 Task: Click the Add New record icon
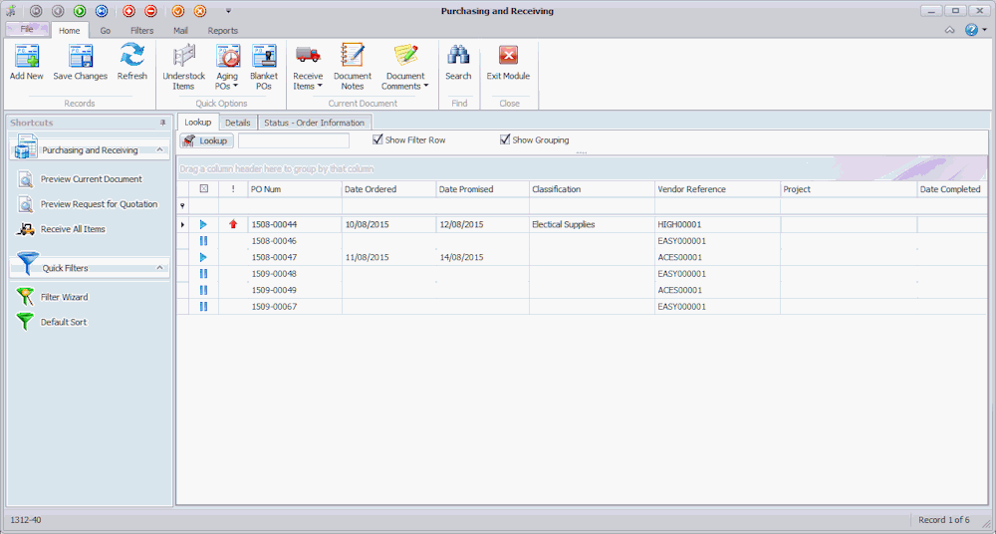pos(27,62)
